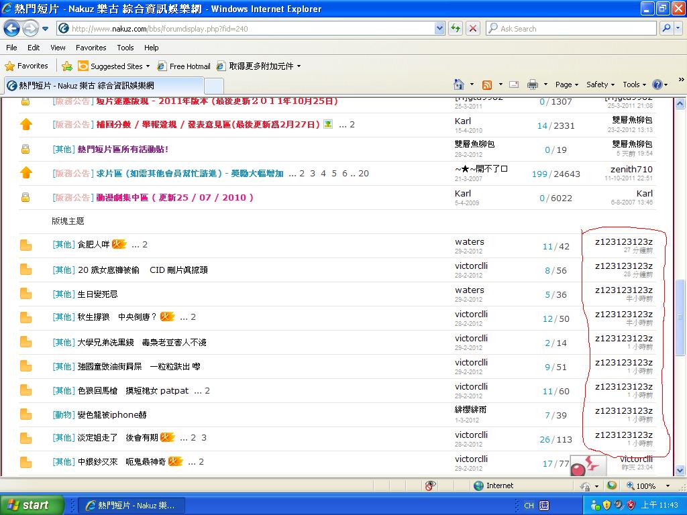Open the Help menu
687x515 pixels.
[x=152, y=48]
